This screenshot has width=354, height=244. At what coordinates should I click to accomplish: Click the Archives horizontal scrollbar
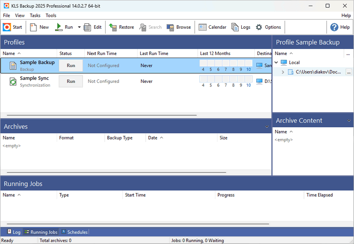click(x=116, y=172)
